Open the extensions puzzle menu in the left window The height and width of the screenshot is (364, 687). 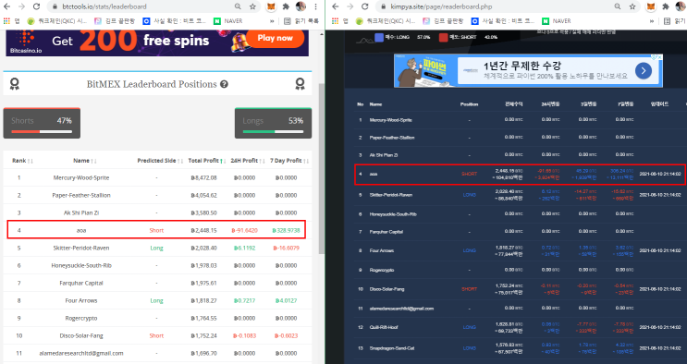pos(286,6)
